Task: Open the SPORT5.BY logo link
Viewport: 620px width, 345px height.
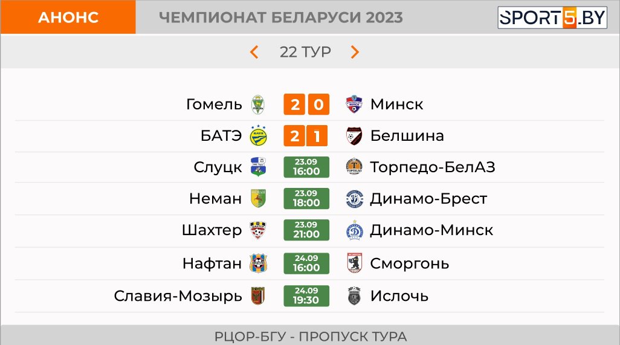Action: [552, 18]
